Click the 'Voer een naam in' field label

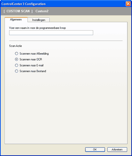tap(37, 28)
